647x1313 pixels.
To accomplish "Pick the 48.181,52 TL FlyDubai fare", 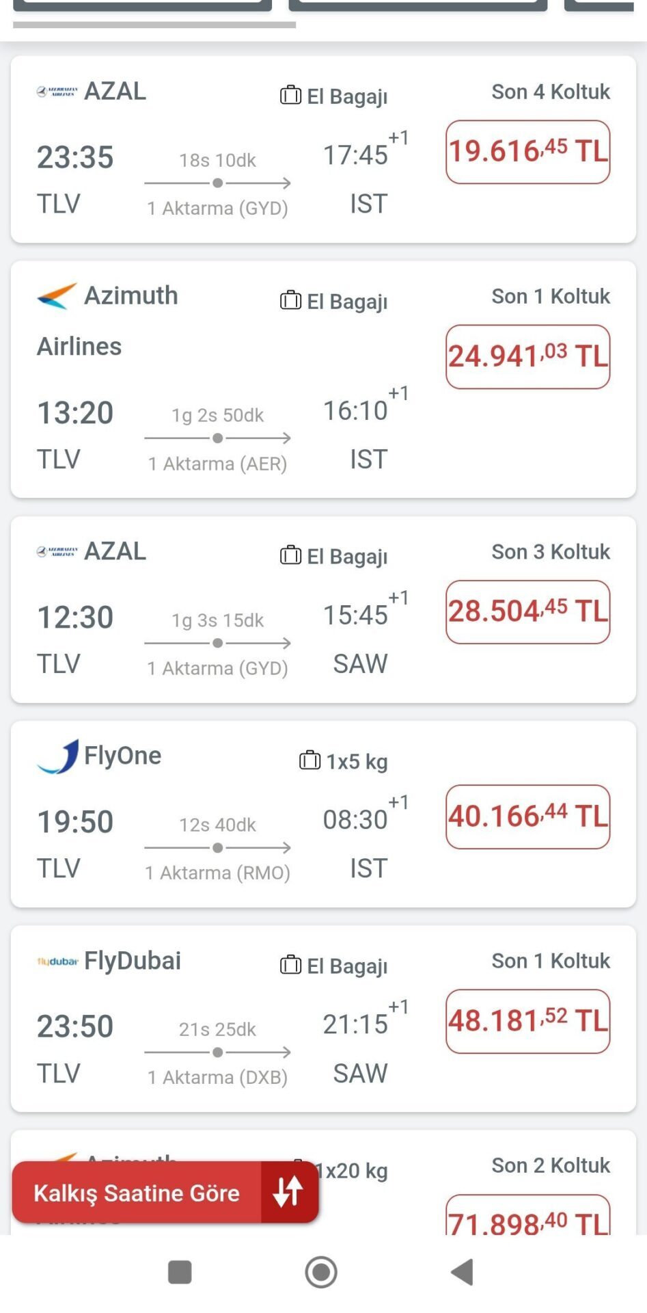I will pos(527,1021).
